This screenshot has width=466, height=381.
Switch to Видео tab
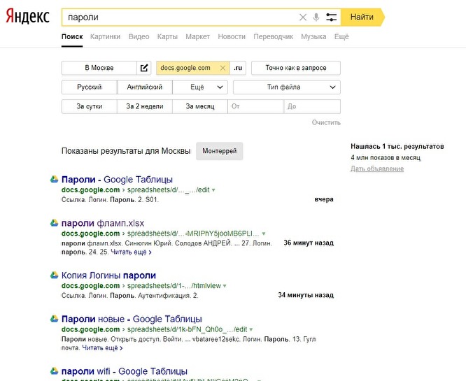(139, 36)
